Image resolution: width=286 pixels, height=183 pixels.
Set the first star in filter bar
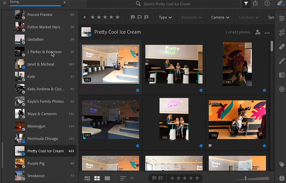[x=93, y=17]
